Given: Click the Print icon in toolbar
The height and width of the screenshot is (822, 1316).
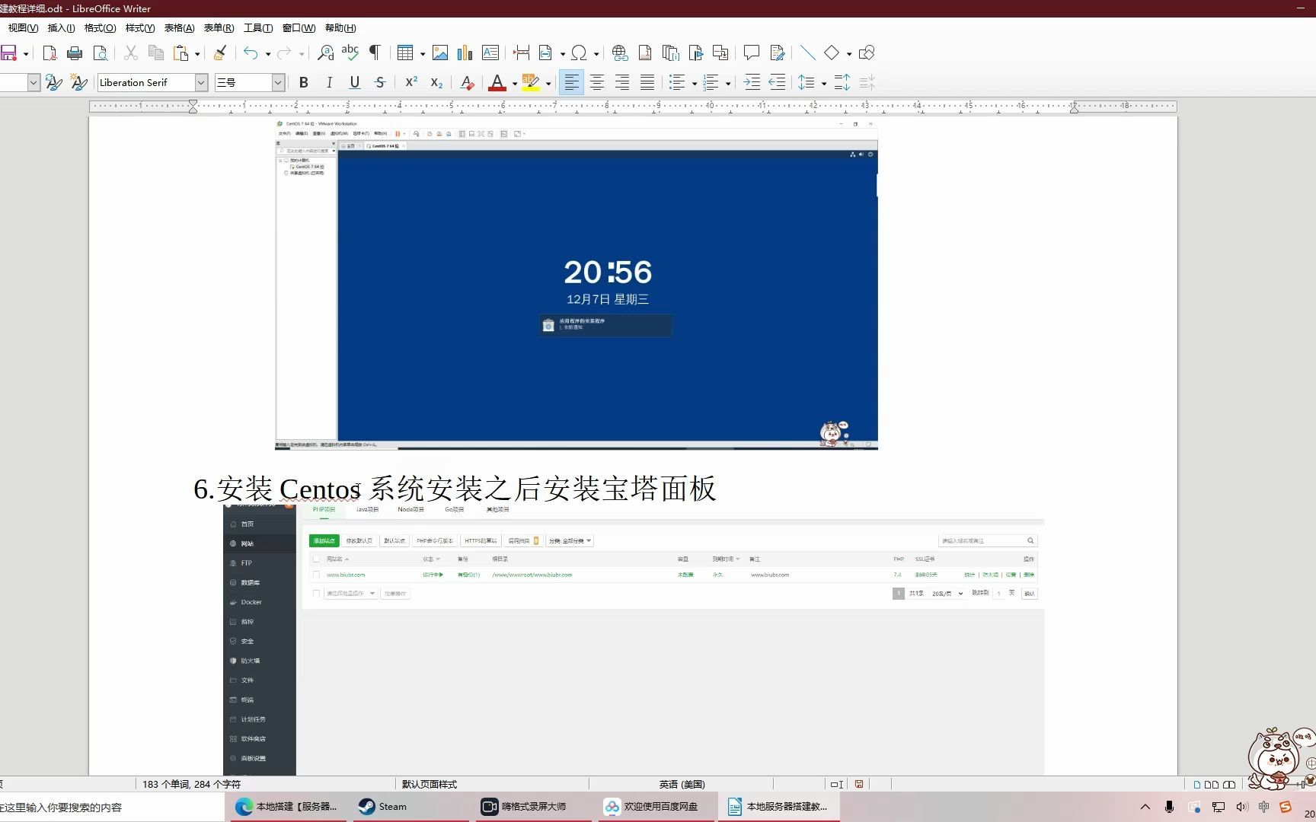Looking at the screenshot, I should point(75,53).
